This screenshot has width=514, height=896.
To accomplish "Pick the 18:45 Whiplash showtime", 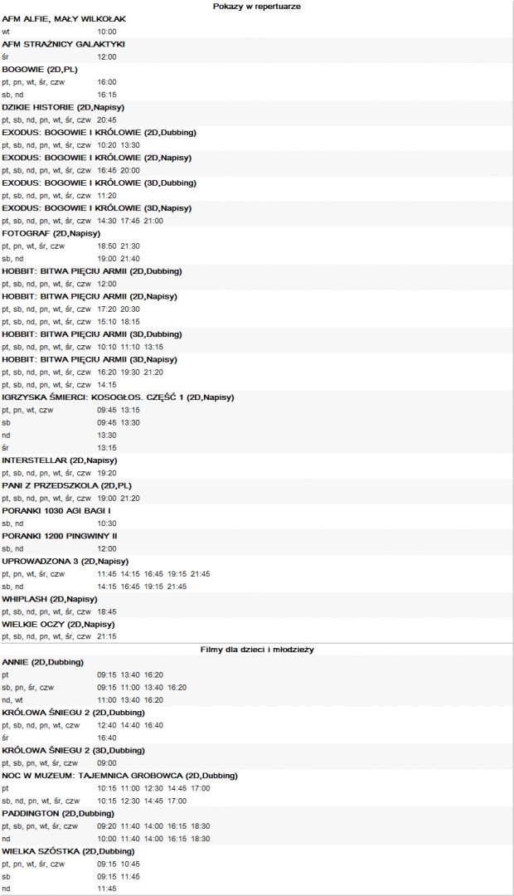I will (107, 611).
